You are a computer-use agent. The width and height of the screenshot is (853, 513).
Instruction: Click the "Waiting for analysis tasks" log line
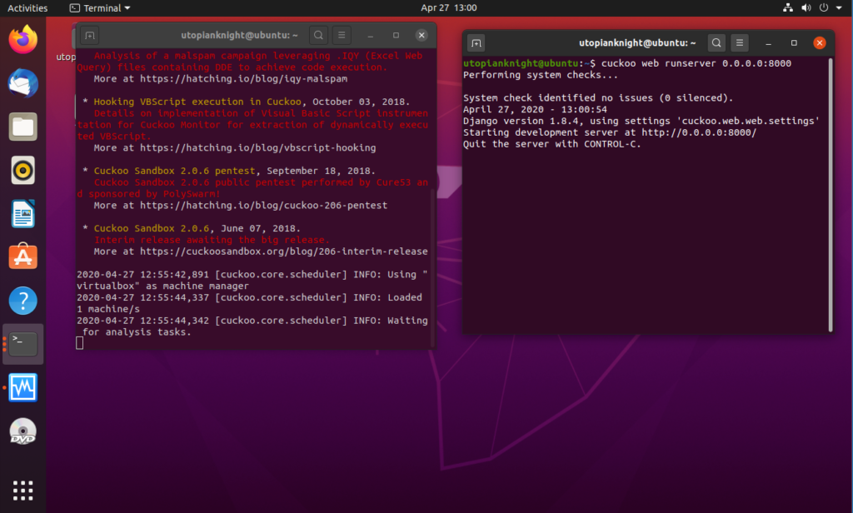[252, 326]
